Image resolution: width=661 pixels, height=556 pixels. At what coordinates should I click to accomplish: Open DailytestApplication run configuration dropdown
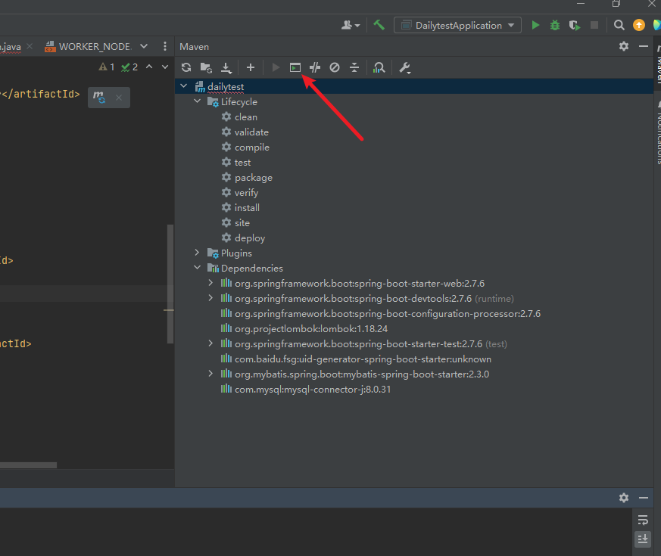[x=457, y=25]
